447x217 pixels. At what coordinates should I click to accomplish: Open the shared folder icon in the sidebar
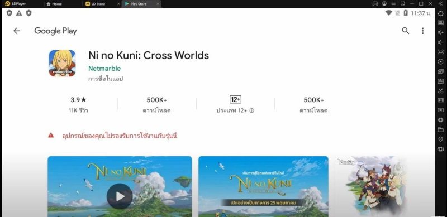[x=440, y=129]
